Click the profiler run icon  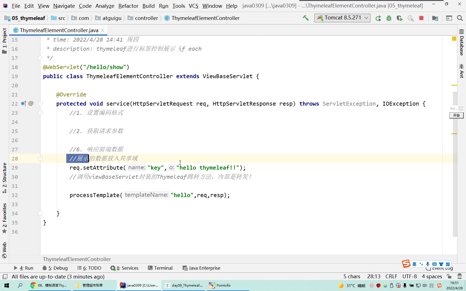click(411, 18)
